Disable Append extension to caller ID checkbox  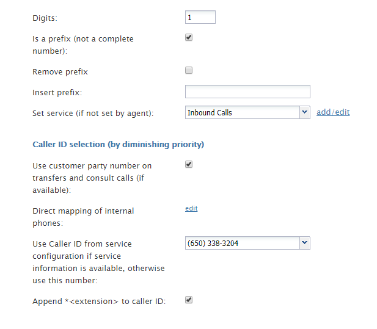[189, 300]
